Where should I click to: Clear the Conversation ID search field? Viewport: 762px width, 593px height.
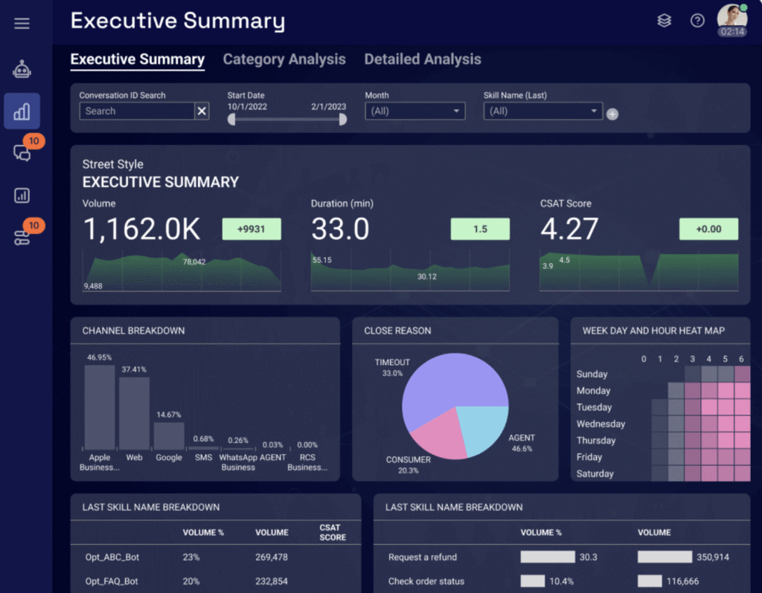[x=202, y=111]
